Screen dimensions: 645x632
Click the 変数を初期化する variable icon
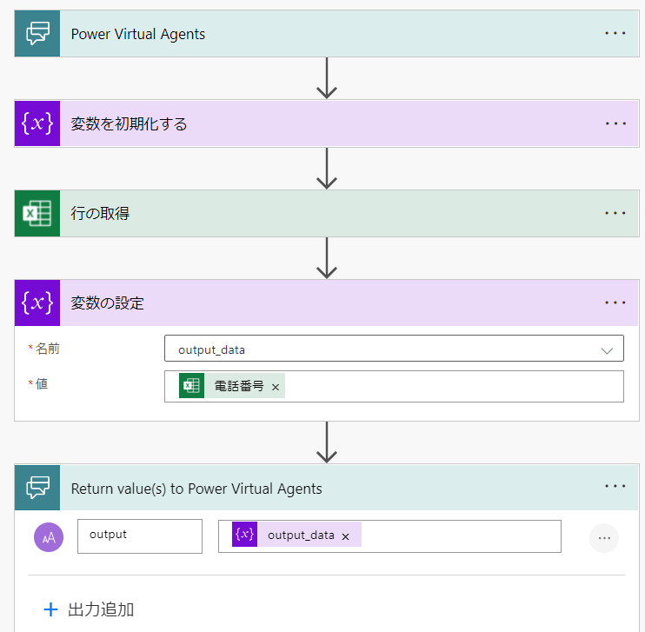tap(37, 123)
